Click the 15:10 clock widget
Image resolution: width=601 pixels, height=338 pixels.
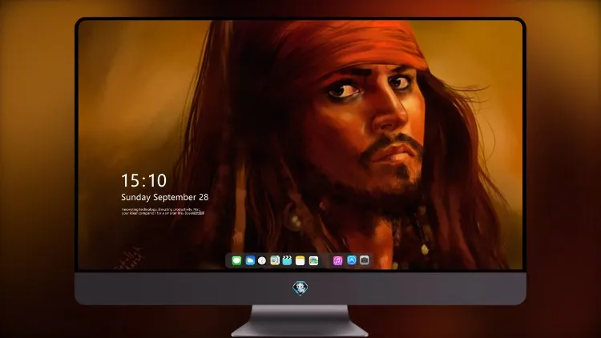144,180
